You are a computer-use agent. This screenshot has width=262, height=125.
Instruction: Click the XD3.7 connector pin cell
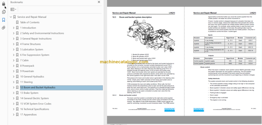tap(250, 41)
